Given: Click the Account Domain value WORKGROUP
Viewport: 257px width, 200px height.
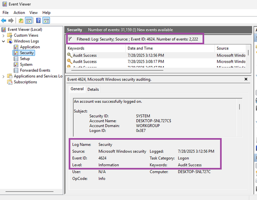Looking at the screenshot, I should pyautogui.click(x=148, y=126).
